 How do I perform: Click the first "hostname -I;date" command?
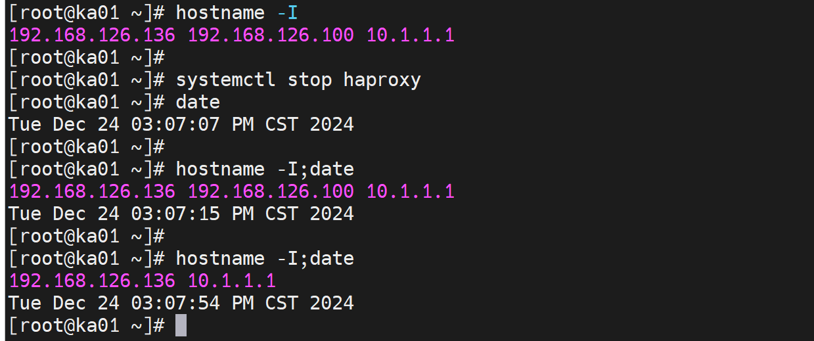tap(265, 169)
